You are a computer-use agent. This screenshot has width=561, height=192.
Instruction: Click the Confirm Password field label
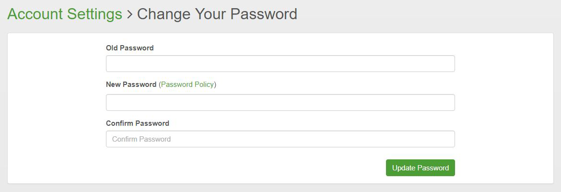pos(137,123)
